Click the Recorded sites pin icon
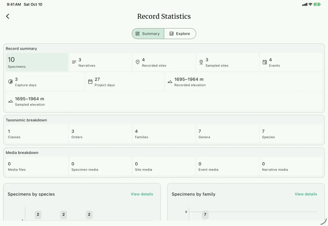 (138, 62)
